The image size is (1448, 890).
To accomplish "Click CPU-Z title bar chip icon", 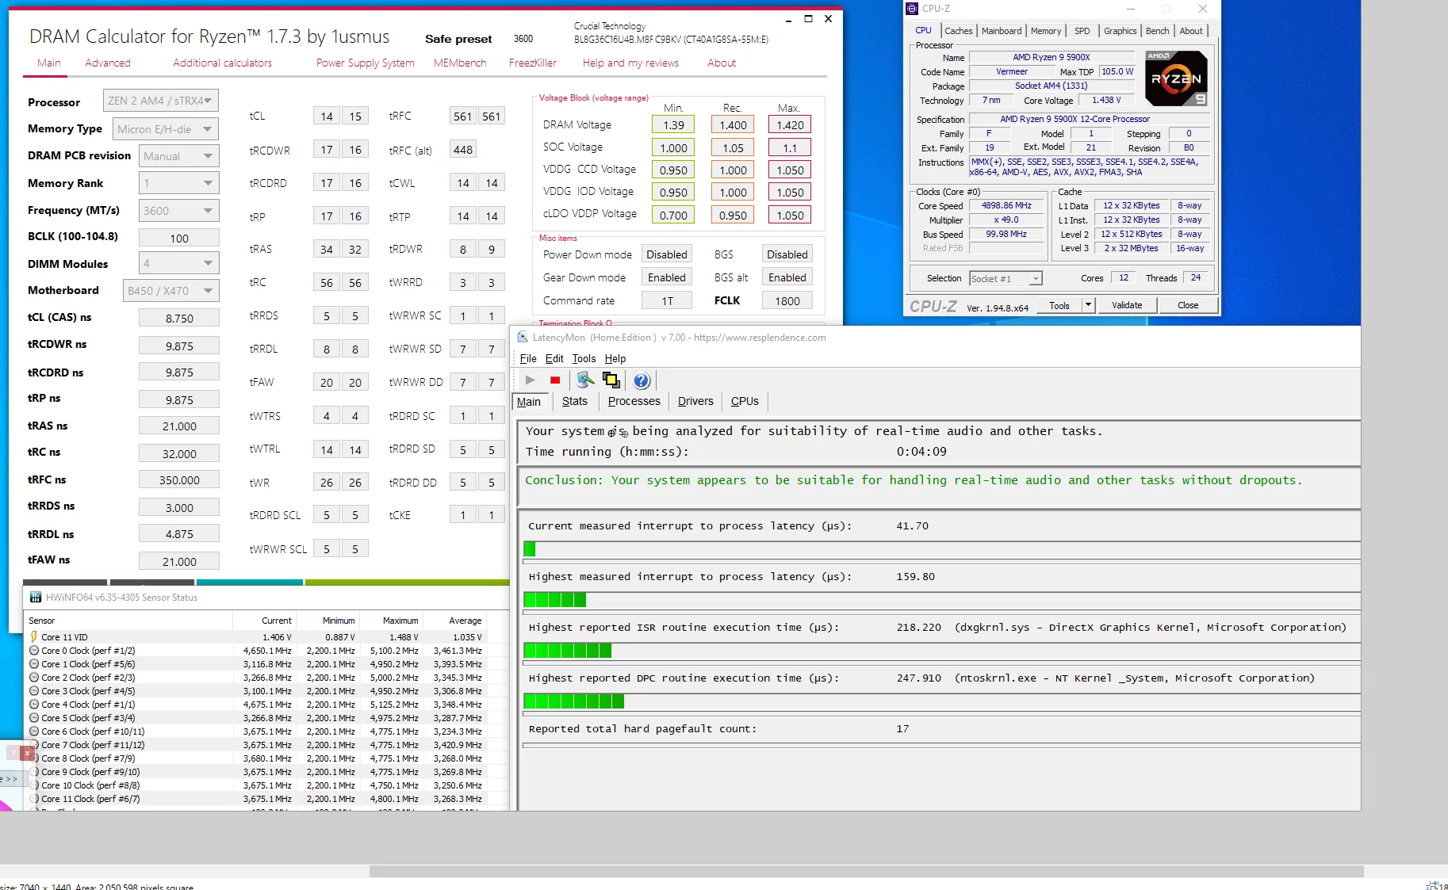I will coord(912,9).
